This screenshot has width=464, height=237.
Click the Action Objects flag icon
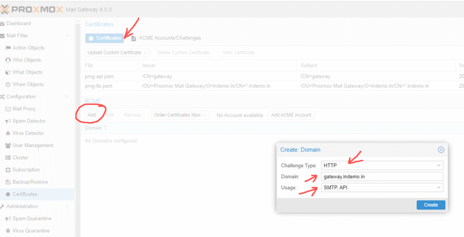click(8, 48)
